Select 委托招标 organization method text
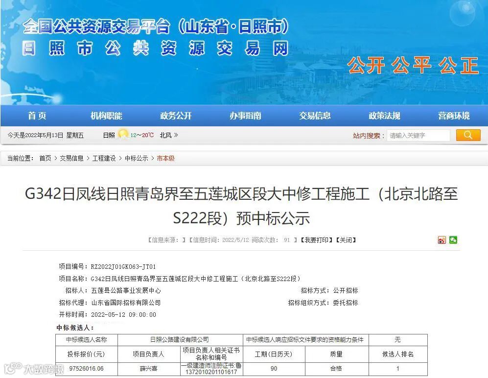The image size is (488, 378). click(x=346, y=303)
